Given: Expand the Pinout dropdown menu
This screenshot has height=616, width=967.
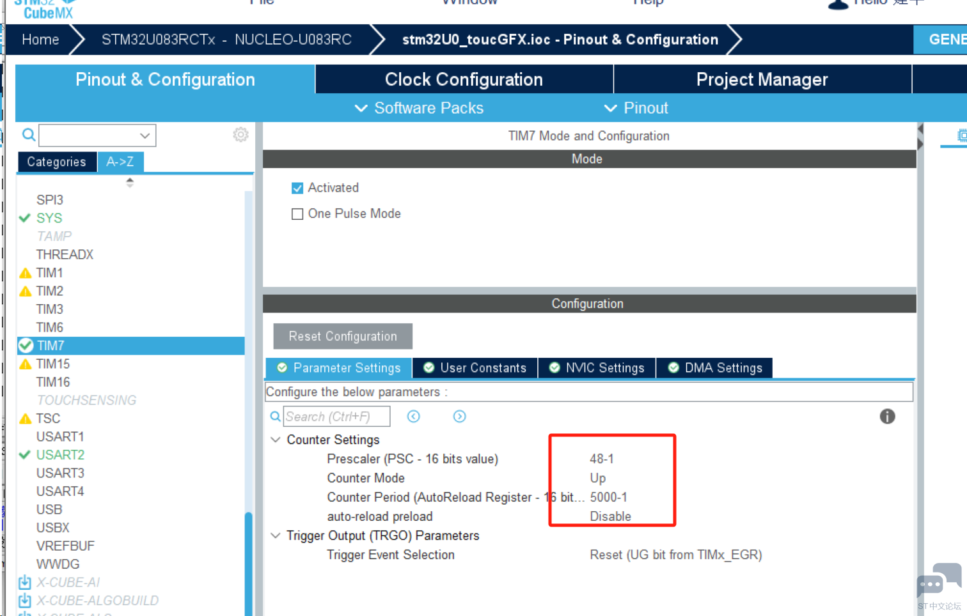Looking at the screenshot, I should pos(636,108).
